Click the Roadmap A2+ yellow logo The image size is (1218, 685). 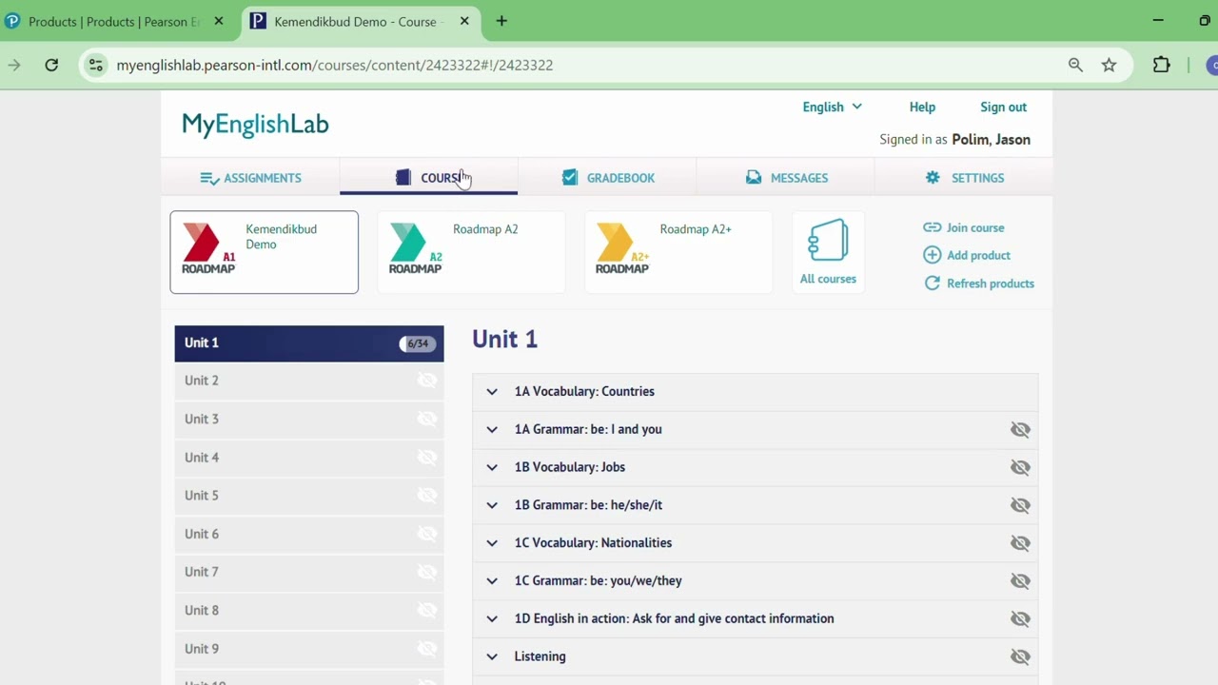622,248
